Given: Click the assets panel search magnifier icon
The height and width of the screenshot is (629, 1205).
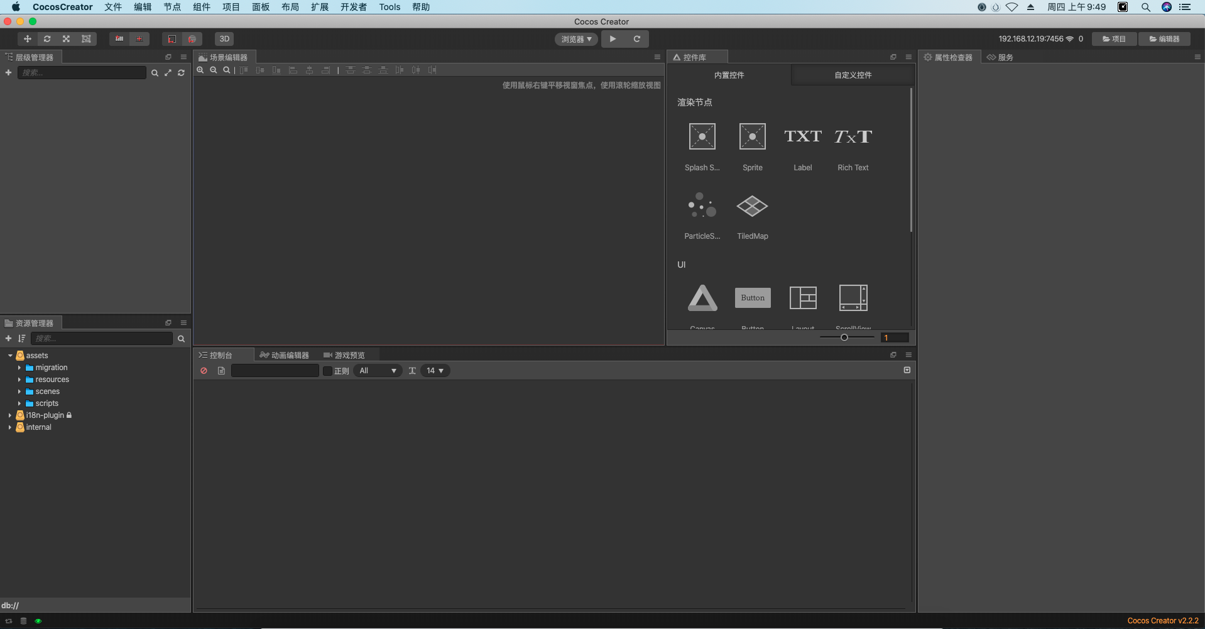Looking at the screenshot, I should point(181,339).
